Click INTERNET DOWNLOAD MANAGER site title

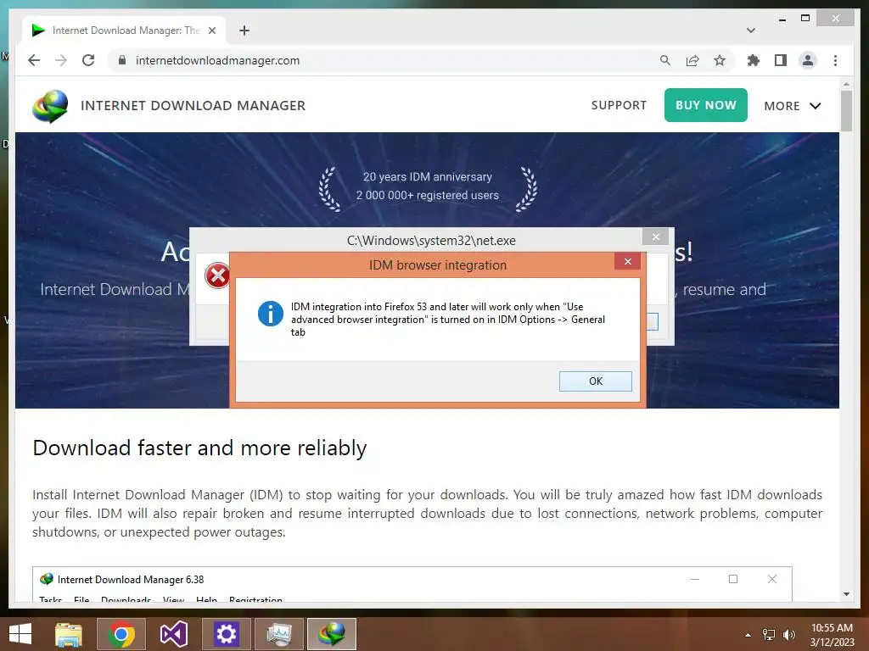click(193, 105)
